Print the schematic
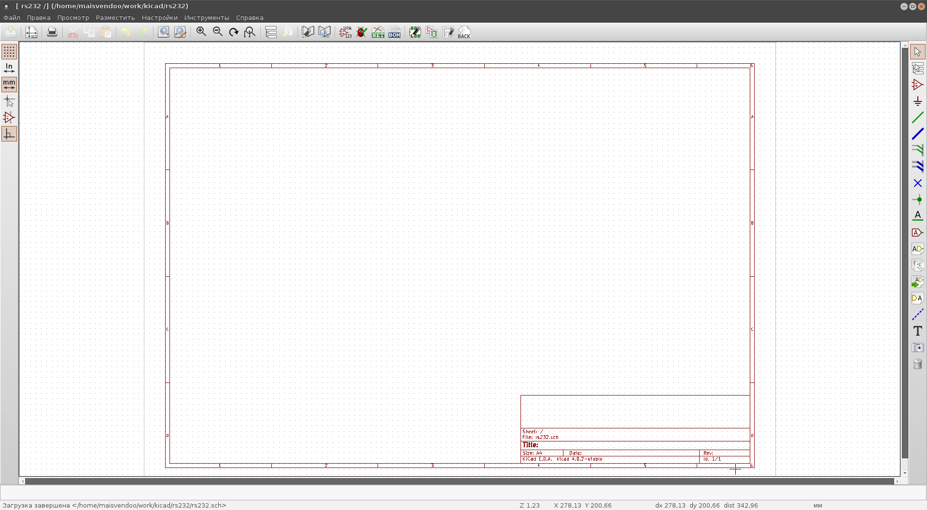The image size is (927, 510). (x=52, y=32)
